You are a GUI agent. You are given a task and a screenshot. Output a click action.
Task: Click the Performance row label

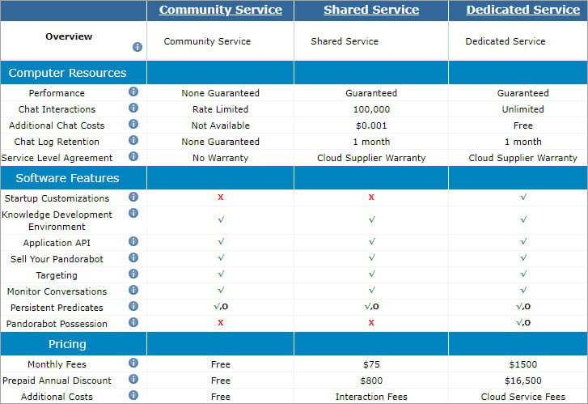pyautogui.click(x=57, y=93)
